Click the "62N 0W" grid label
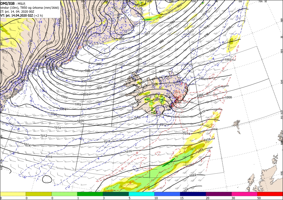 (281, 115)
